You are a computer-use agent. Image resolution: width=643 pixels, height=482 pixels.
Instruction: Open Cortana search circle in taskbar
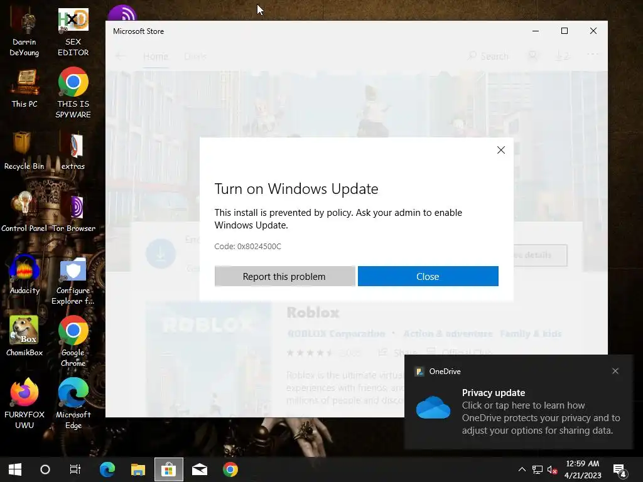pyautogui.click(x=45, y=469)
